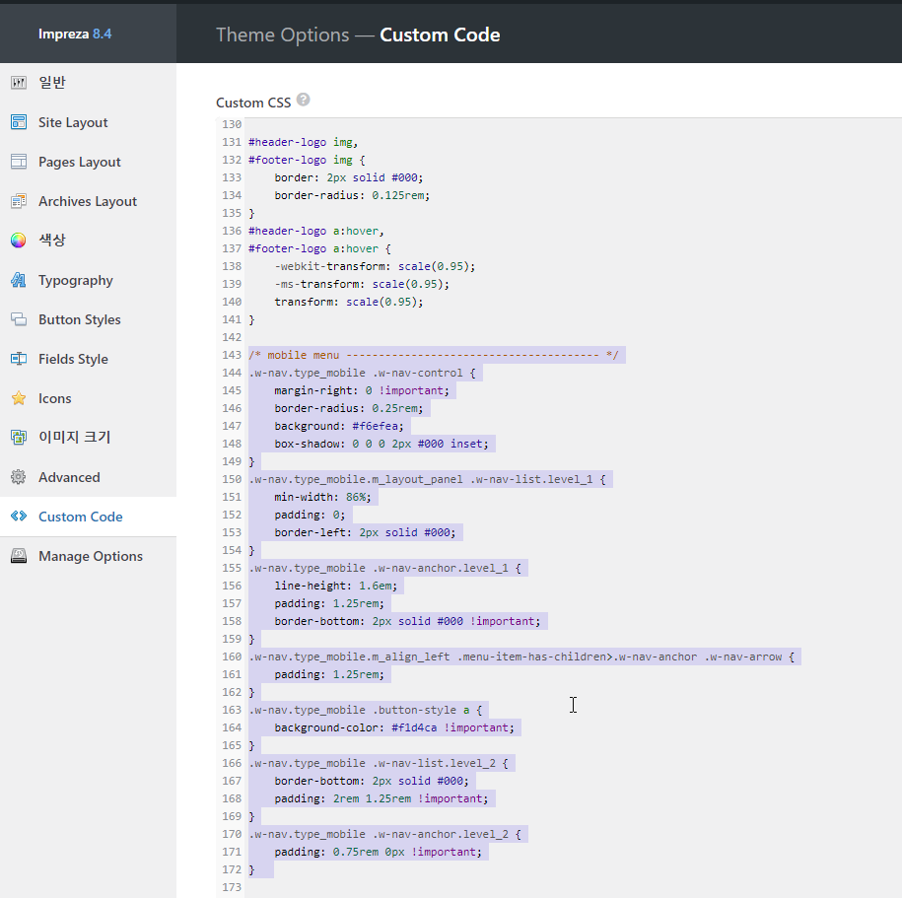Click the Archives Layout icon
The image size is (902, 898).
(x=19, y=201)
